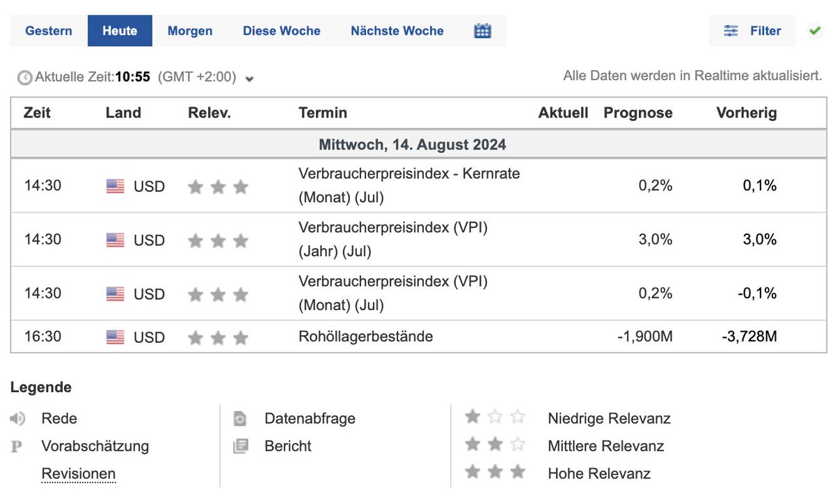Click the Aktuell column header
Screen dimensions: 835x500
[x=564, y=113]
